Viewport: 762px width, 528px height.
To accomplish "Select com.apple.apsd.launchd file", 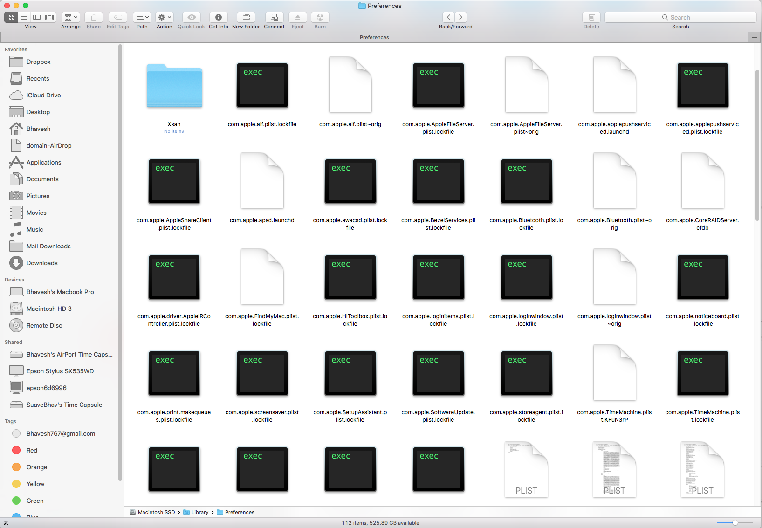I will [262, 181].
